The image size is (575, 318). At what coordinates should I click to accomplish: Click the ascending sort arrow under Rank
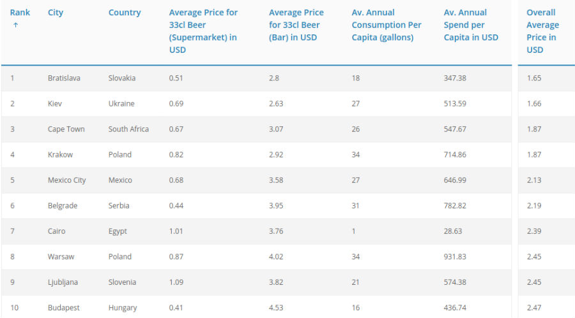tap(15, 25)
